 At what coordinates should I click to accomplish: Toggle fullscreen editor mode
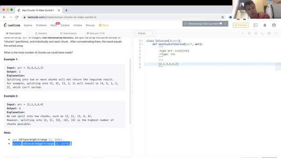276,33
